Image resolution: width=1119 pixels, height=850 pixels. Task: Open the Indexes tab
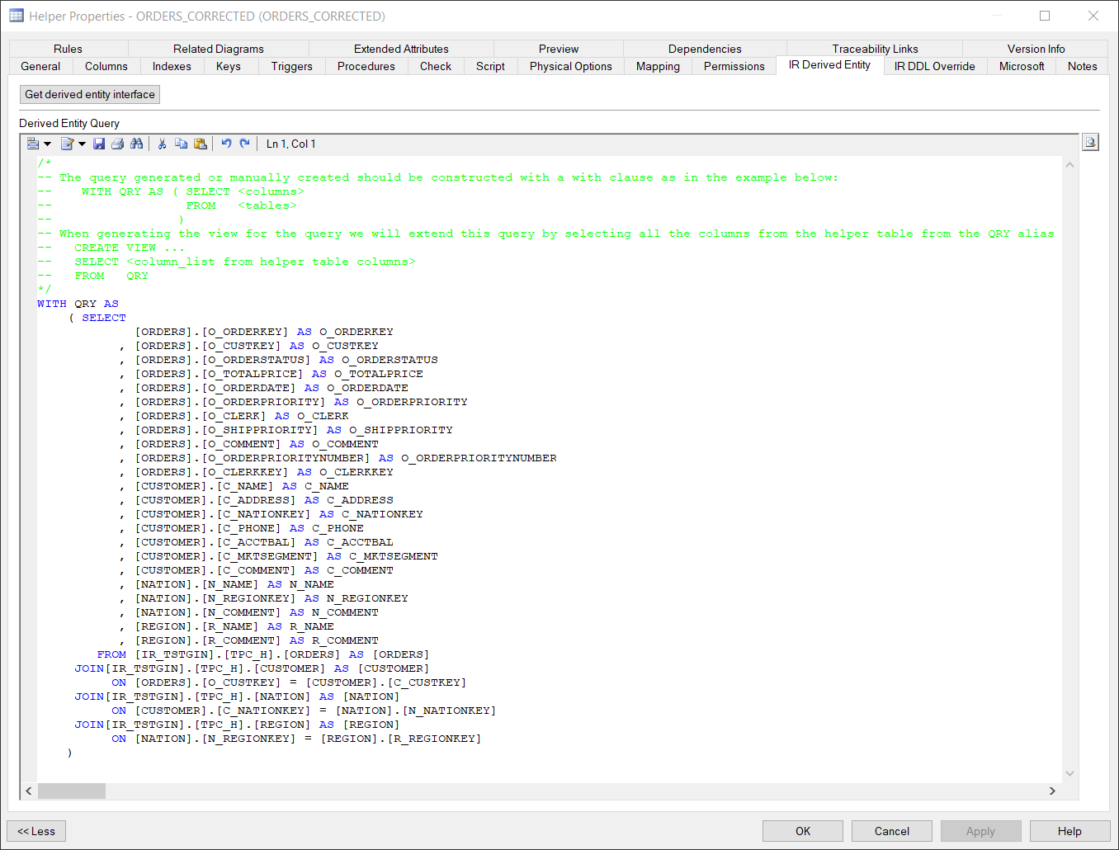pyautogui.click(x=172, y=66)
